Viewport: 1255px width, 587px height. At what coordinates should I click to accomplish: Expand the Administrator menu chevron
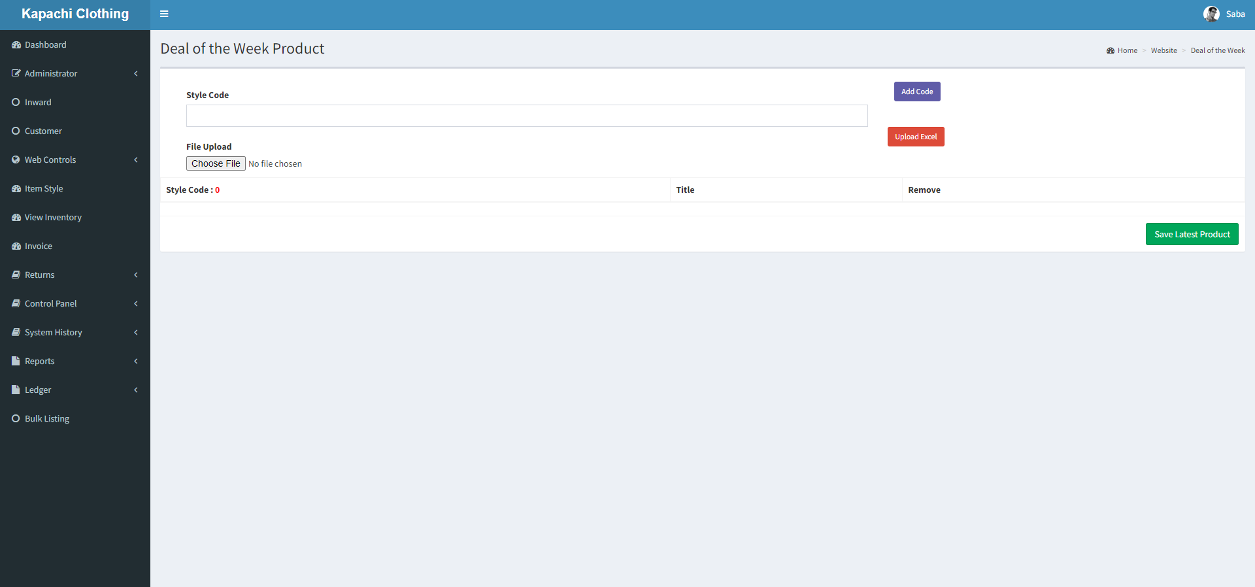136,74
